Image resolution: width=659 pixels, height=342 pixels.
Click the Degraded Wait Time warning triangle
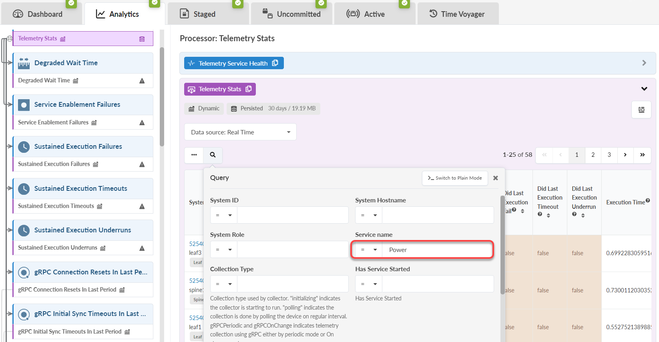click(142, 81)
